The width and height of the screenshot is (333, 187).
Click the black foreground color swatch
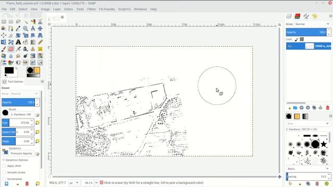click(9, 71)
